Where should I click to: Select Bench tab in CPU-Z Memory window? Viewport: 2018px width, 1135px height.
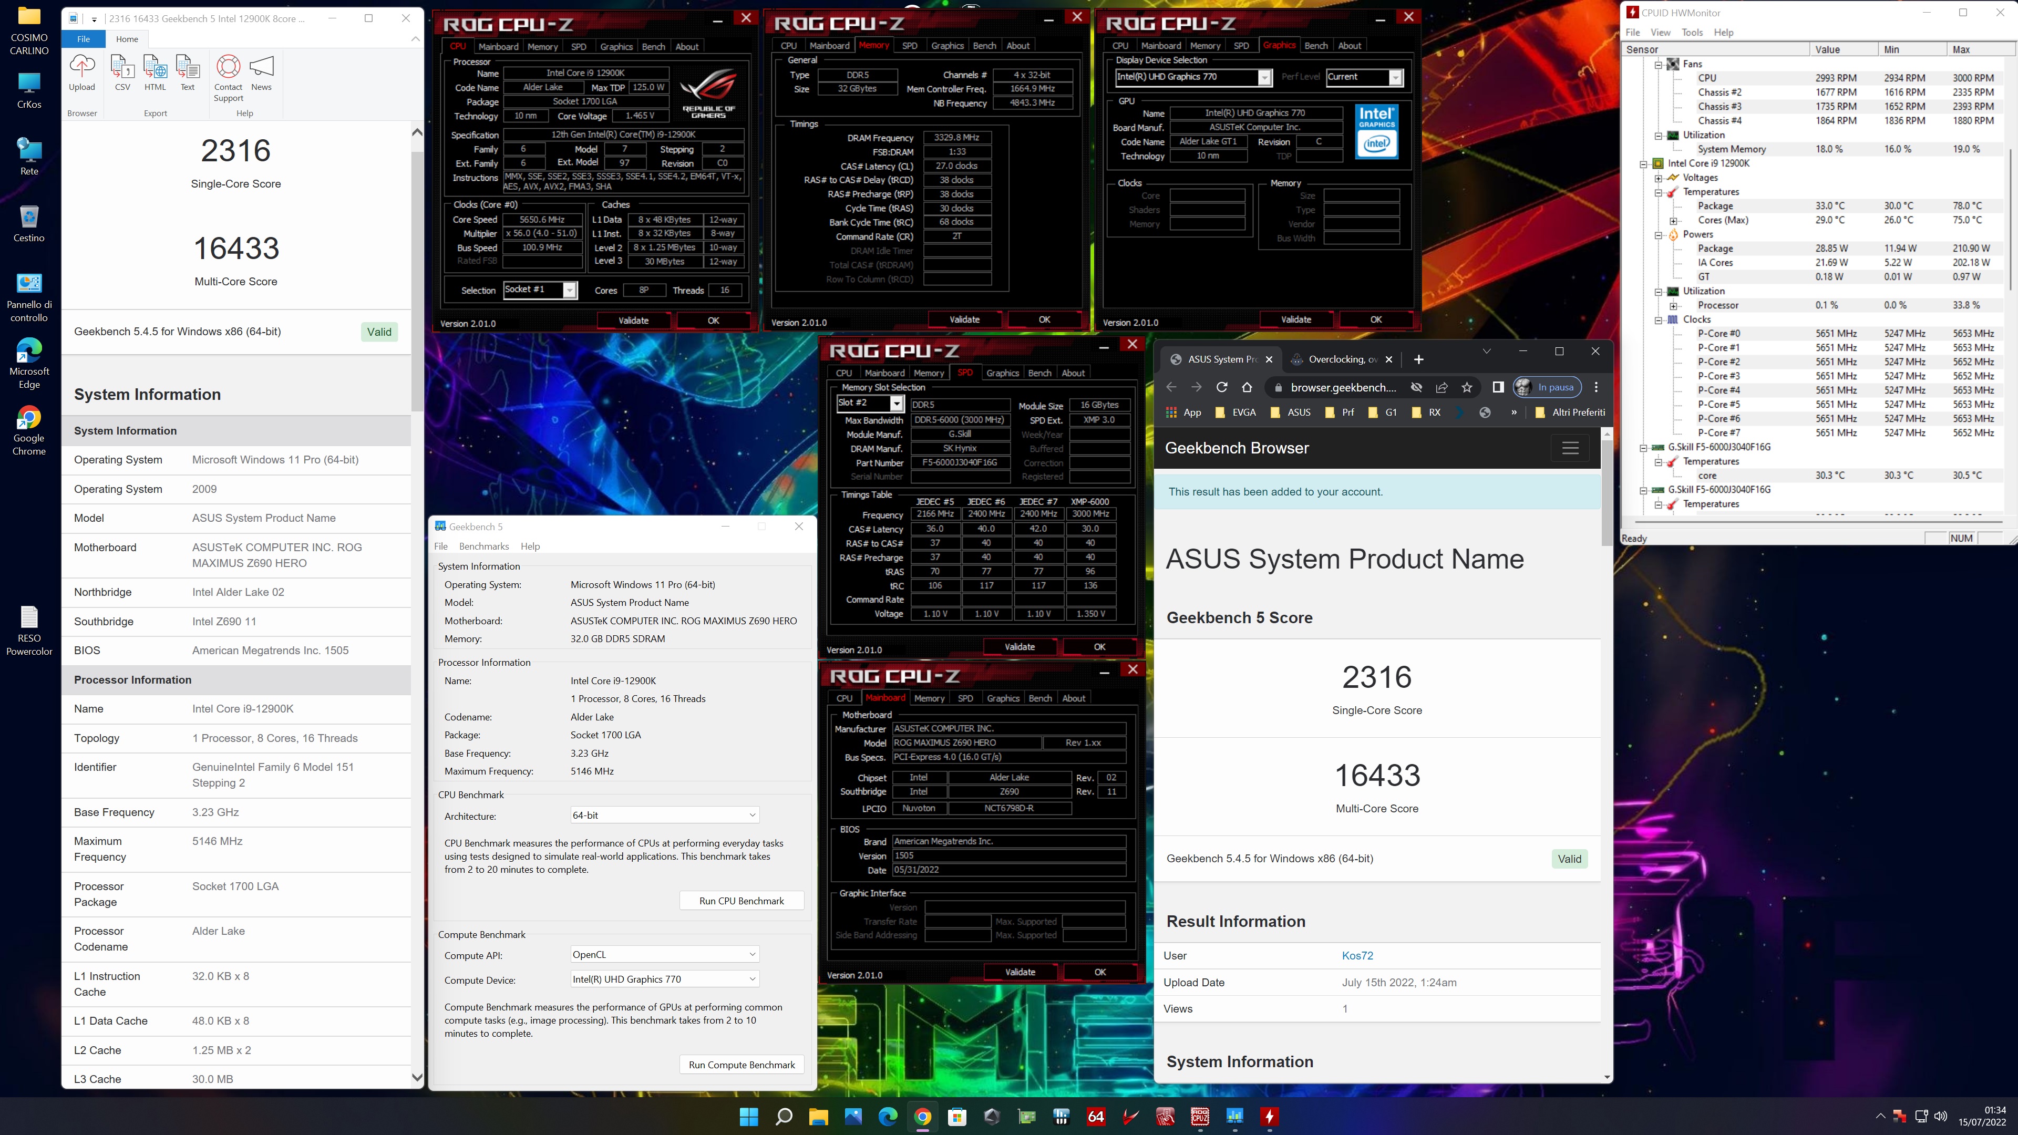(x=984, y=45)
